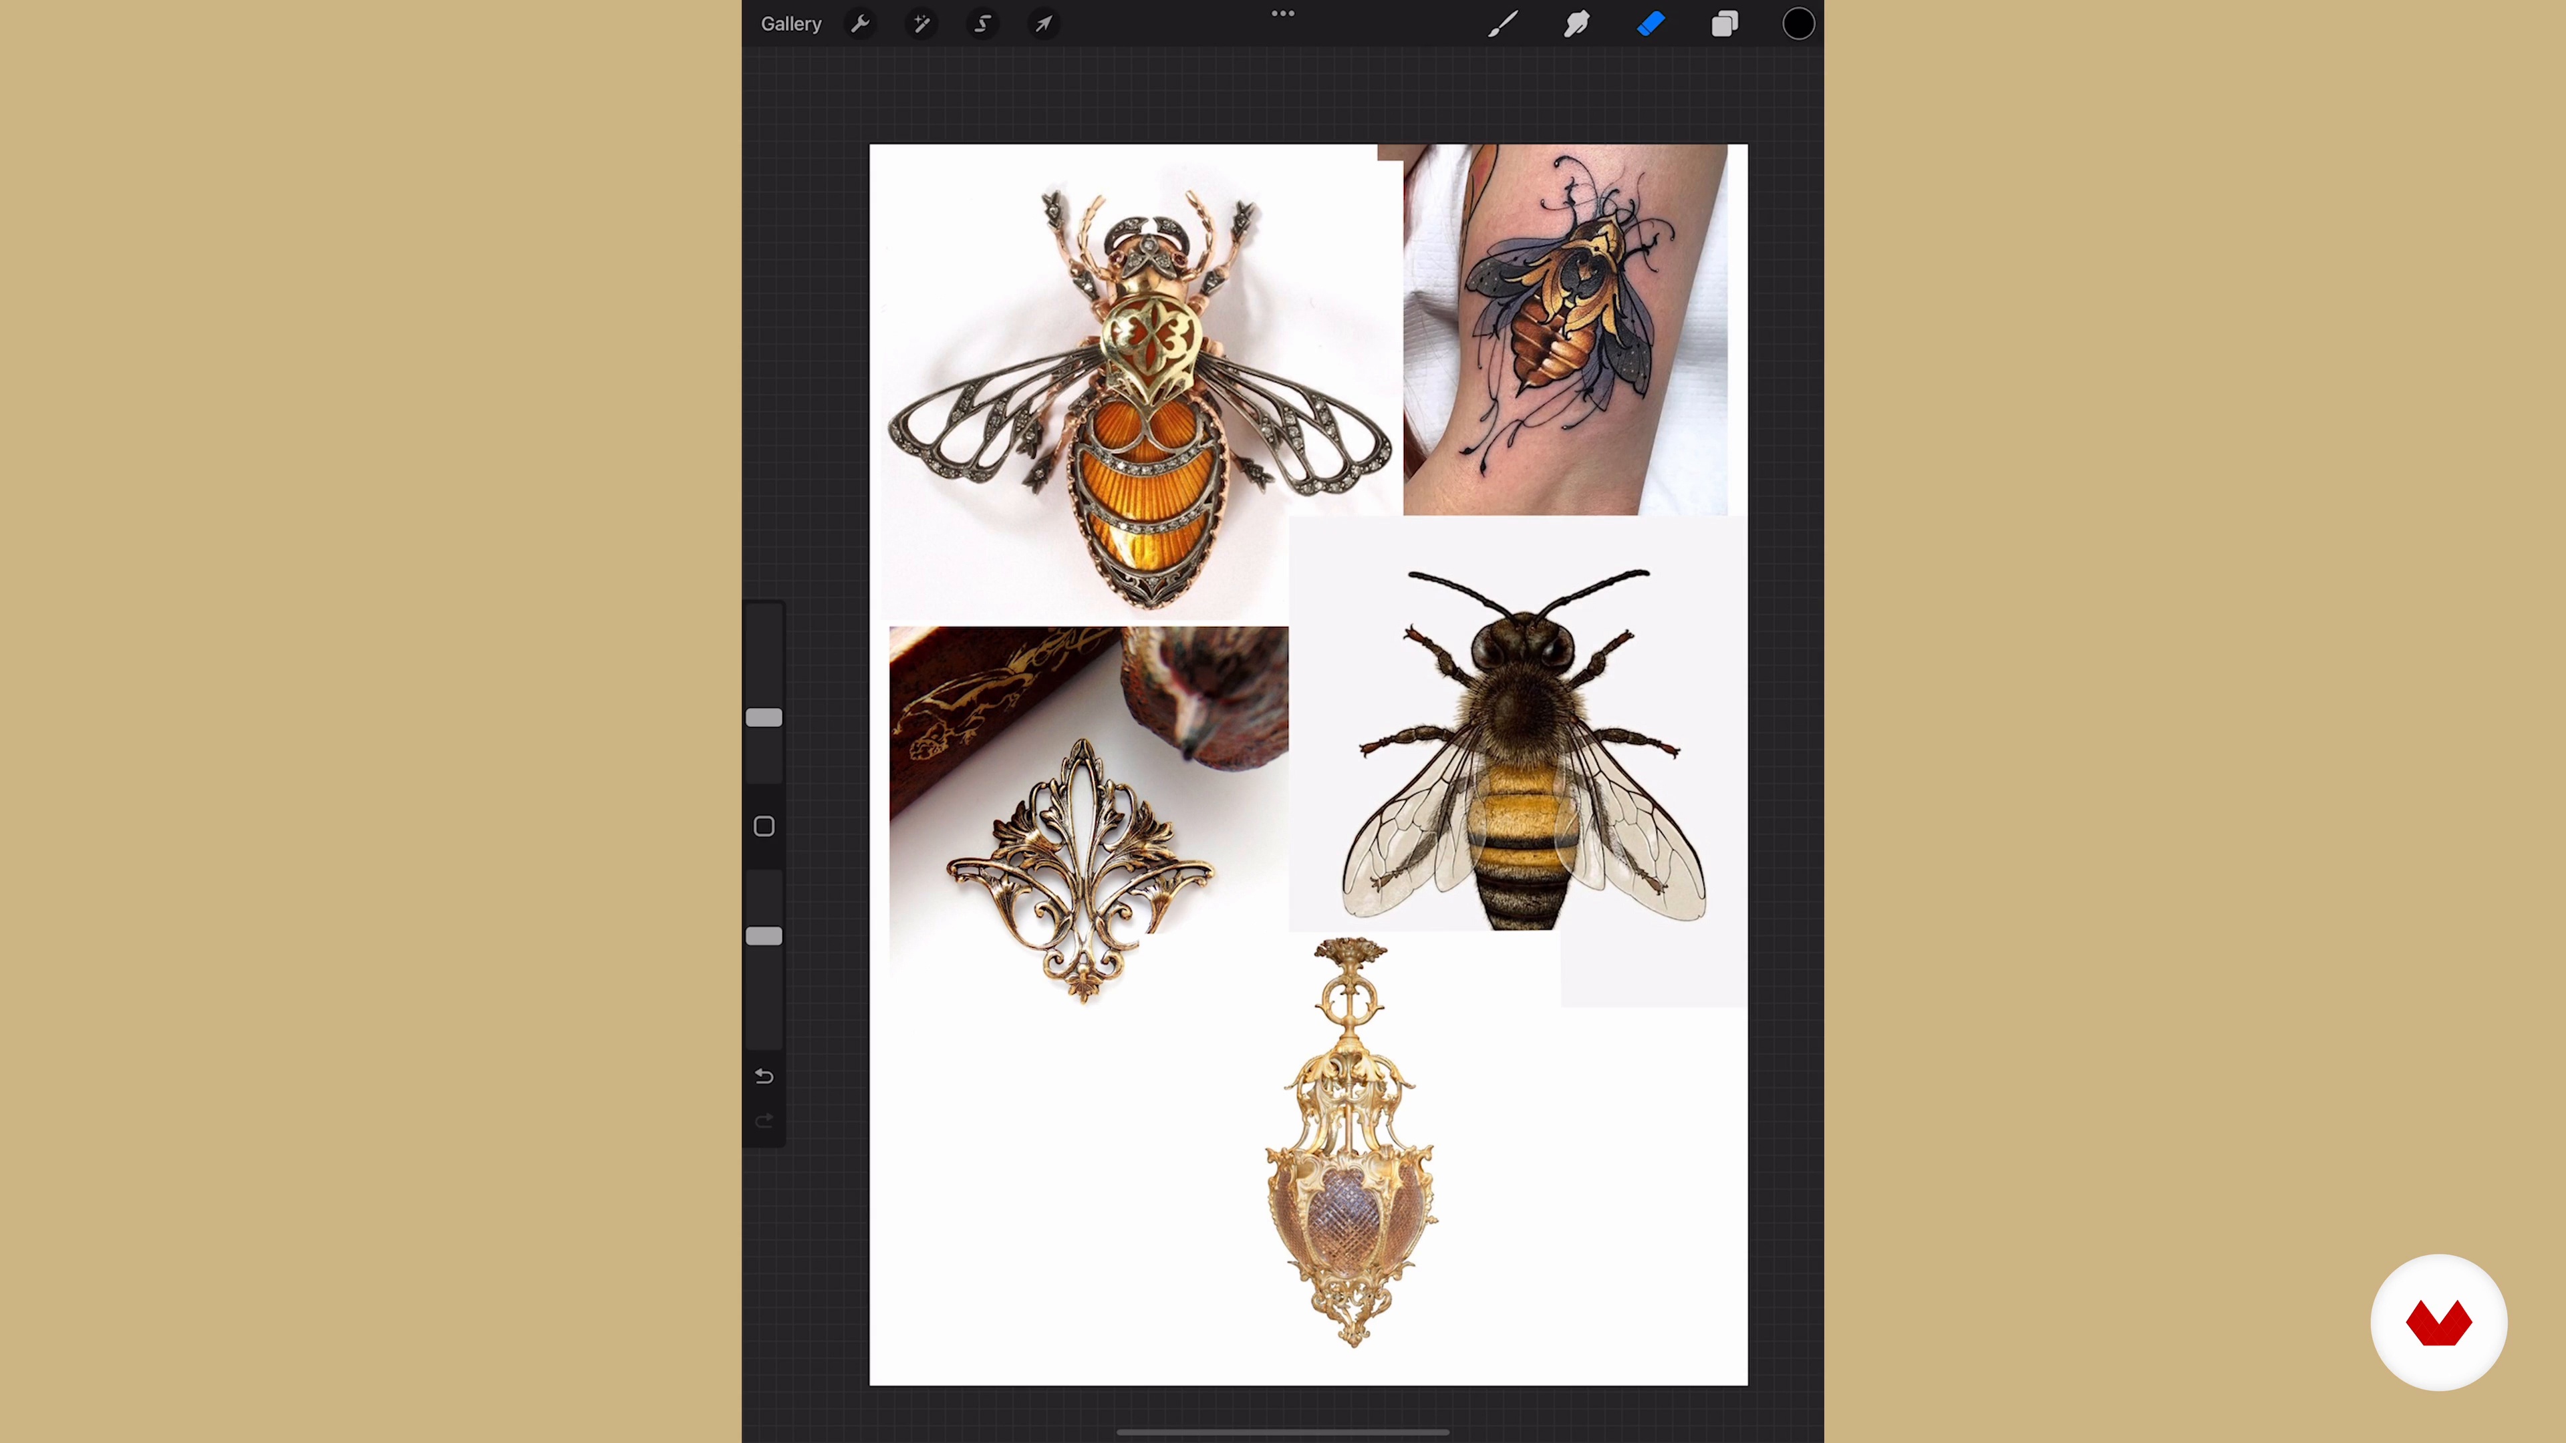Viewport: 2566px width, 1443px height.
Task: Open the Layers panel
Action: click(1724, 24)
